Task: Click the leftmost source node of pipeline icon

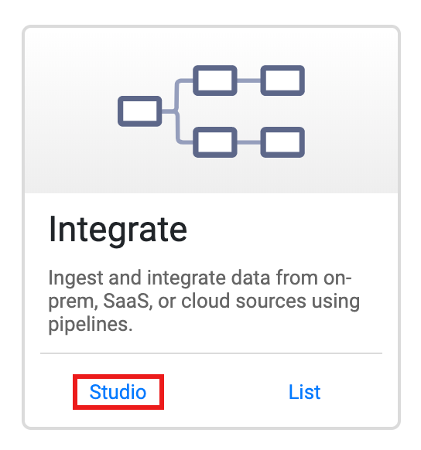Action: pos(140,111)
